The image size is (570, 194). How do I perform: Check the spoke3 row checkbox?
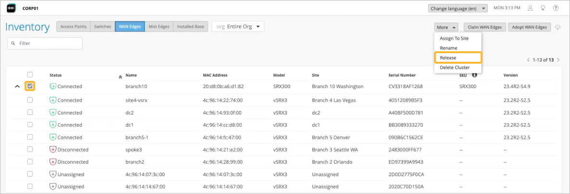click(x=30, y=149)
